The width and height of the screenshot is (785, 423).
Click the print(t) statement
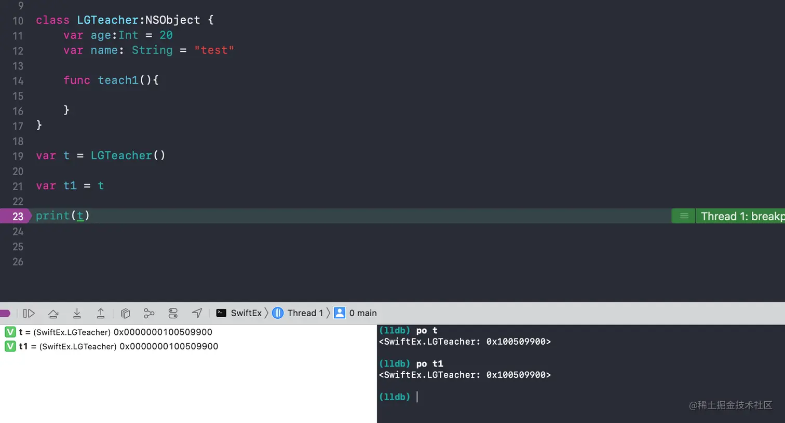point(62,216)
